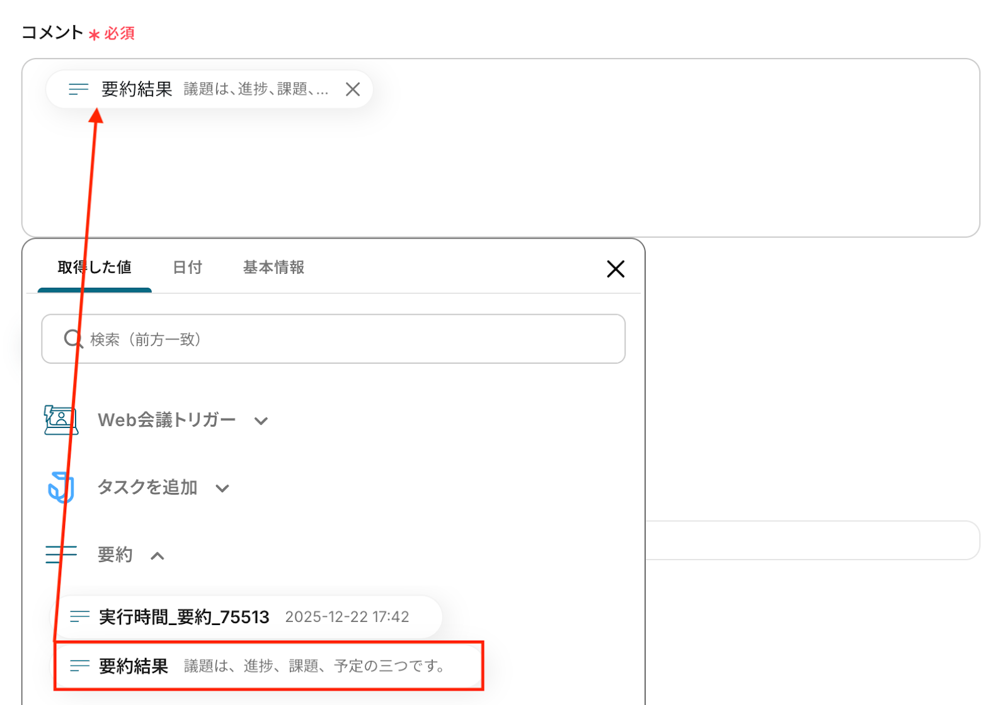The width and height of the screenshot is (1008, 705).
Task: Collapse the 要約 section chevron
Action: (157, 555)
